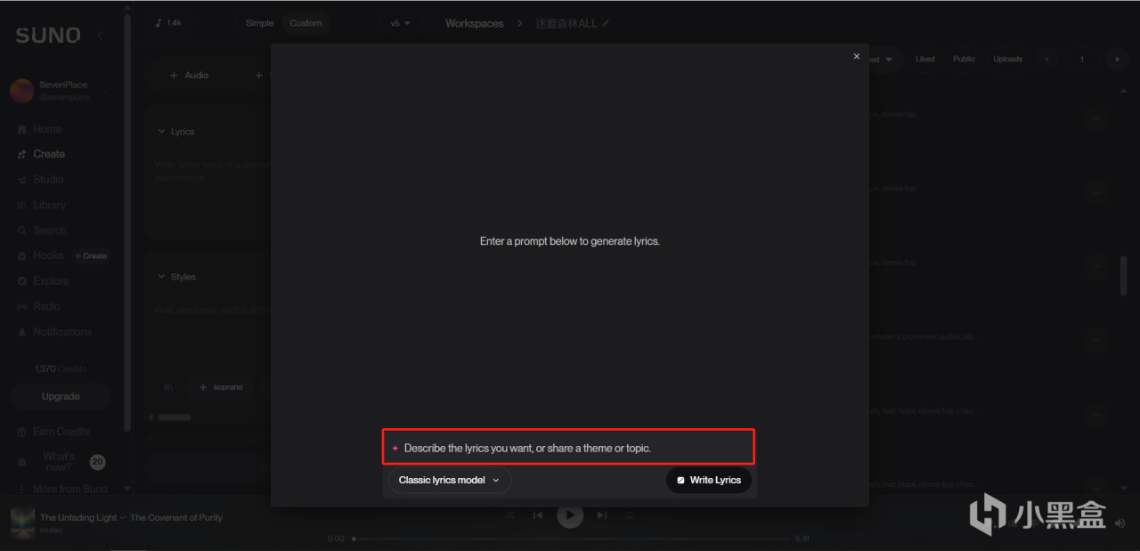The image size is (1140, 551).
Task: Close the lyrics generator dialog
Action: [x=857, y=56]
